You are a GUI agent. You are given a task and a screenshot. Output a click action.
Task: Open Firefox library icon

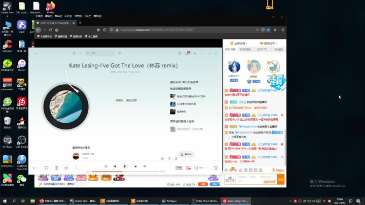click(99, 30)
